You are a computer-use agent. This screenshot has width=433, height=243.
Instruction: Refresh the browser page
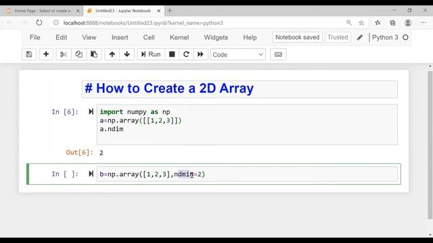click(39, 22)
